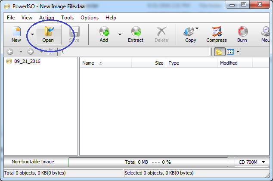Open the back history dropdown arrow
Viewport: 273px width, 181px height.
21,52
